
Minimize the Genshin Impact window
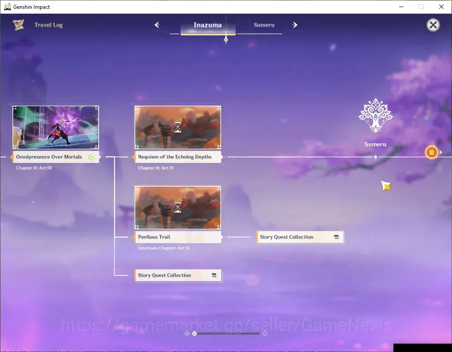(401, 7)
